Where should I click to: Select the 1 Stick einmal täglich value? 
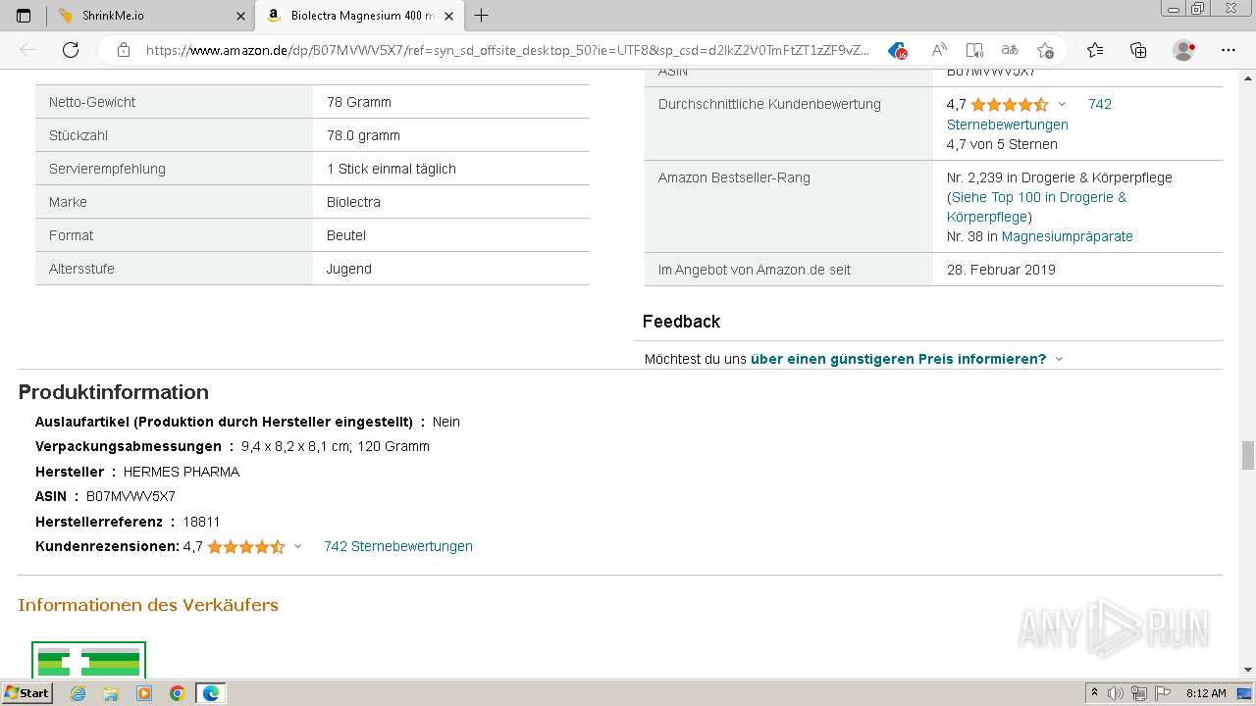392,169
